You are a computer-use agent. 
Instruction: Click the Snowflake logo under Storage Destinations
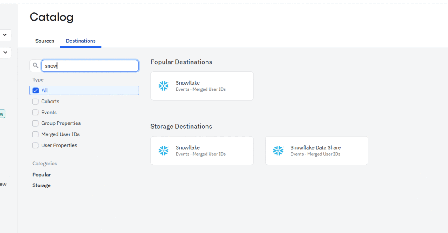coord(164,151)
